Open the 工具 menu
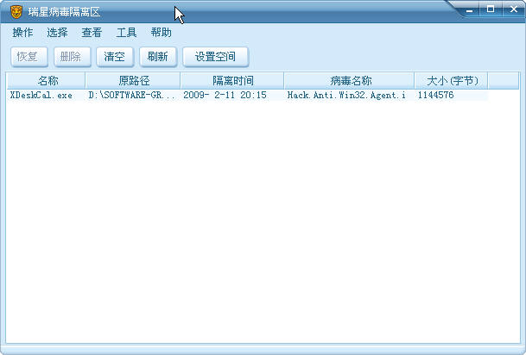This screenshot has height=355, width=526. tap(126, 33)
